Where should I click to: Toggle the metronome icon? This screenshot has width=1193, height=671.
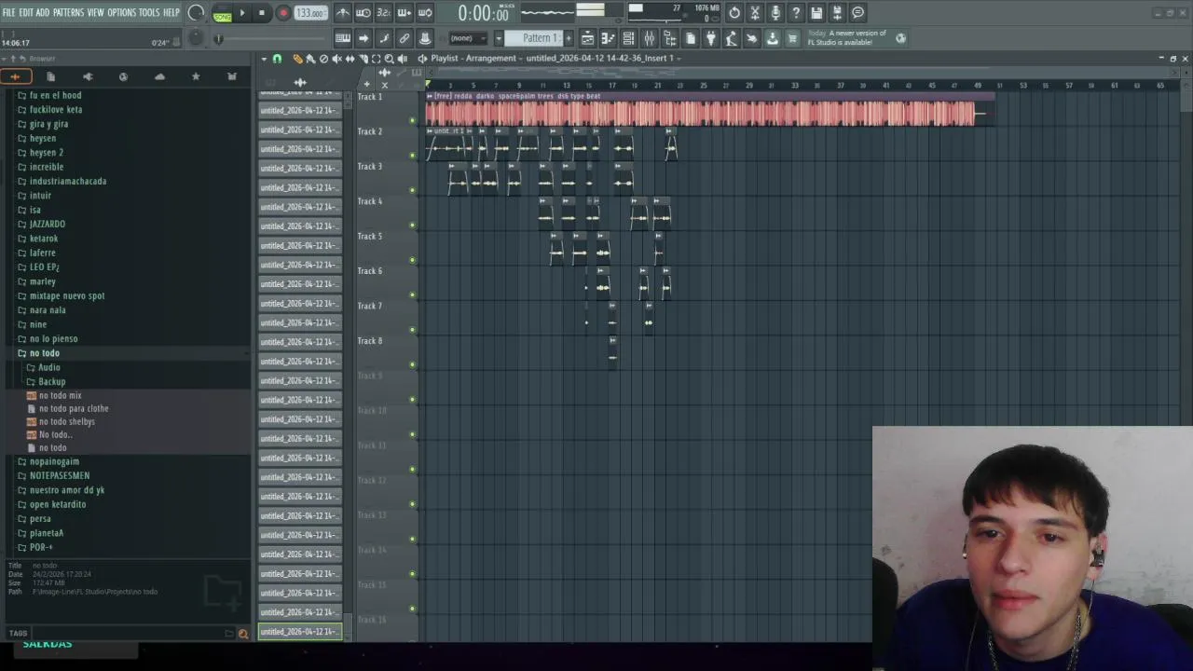coord(342,13)
